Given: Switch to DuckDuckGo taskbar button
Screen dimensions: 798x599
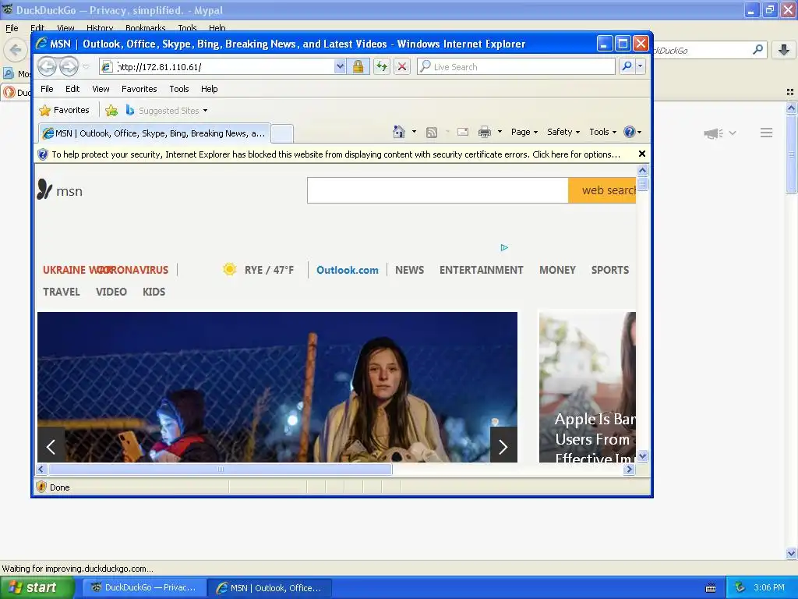Looking at the screenshot, I should click(x=144, y=588).
